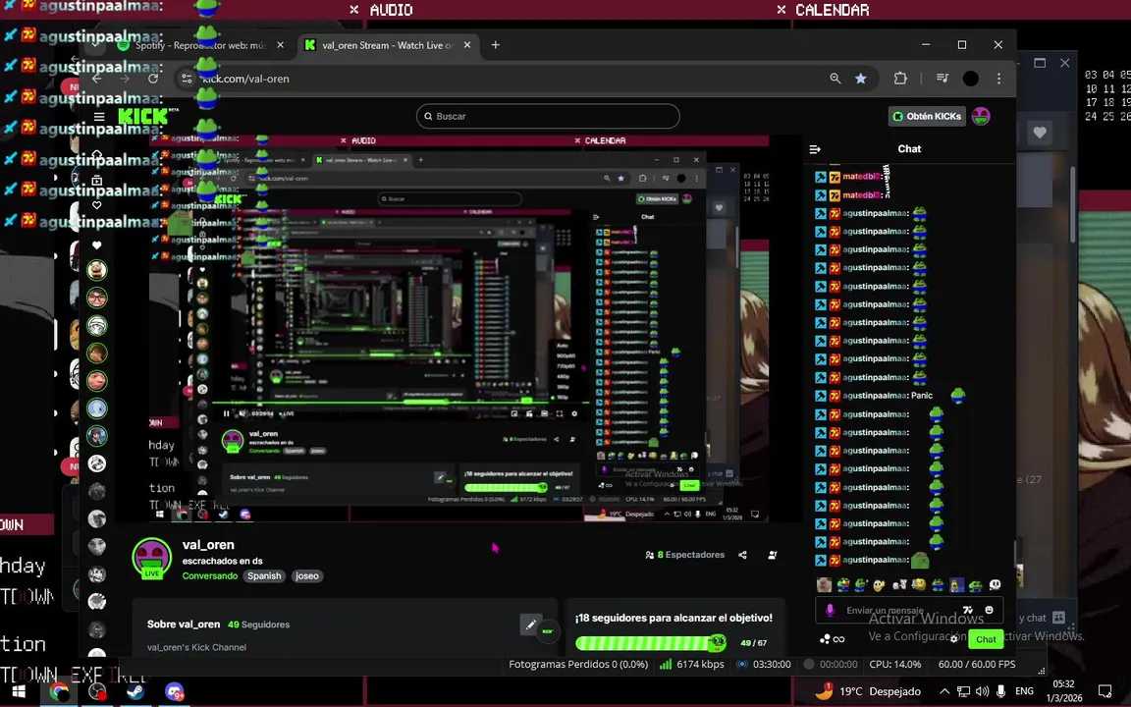
Task: Show hidden system tray icons
Action: point(944,692)
